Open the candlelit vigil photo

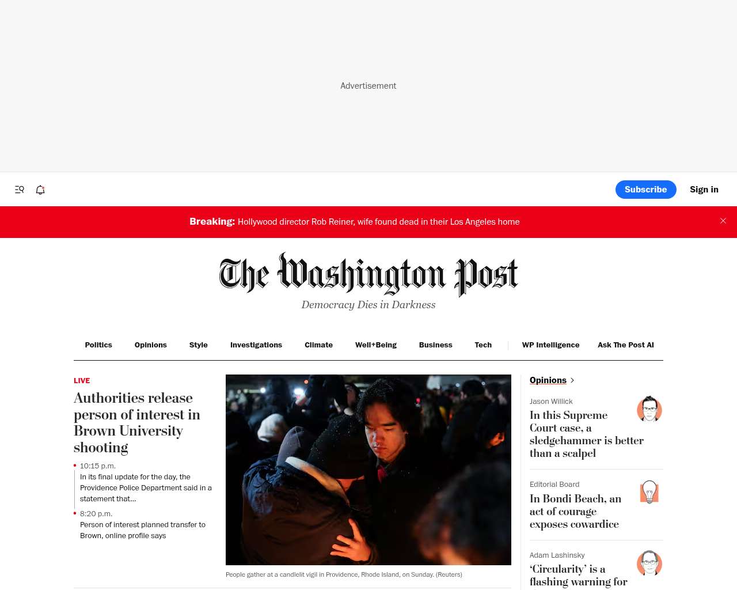coord(368,470)
